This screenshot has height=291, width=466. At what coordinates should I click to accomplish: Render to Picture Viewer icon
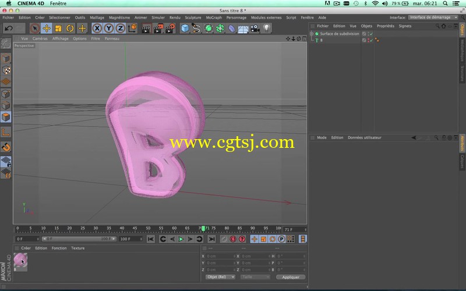(x=158, y=29)
